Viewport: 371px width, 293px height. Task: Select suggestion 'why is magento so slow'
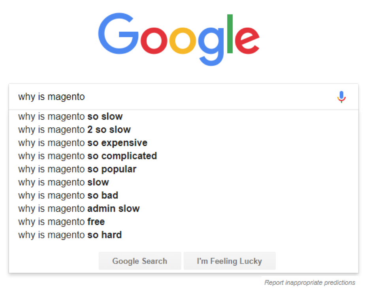[70, 117]
